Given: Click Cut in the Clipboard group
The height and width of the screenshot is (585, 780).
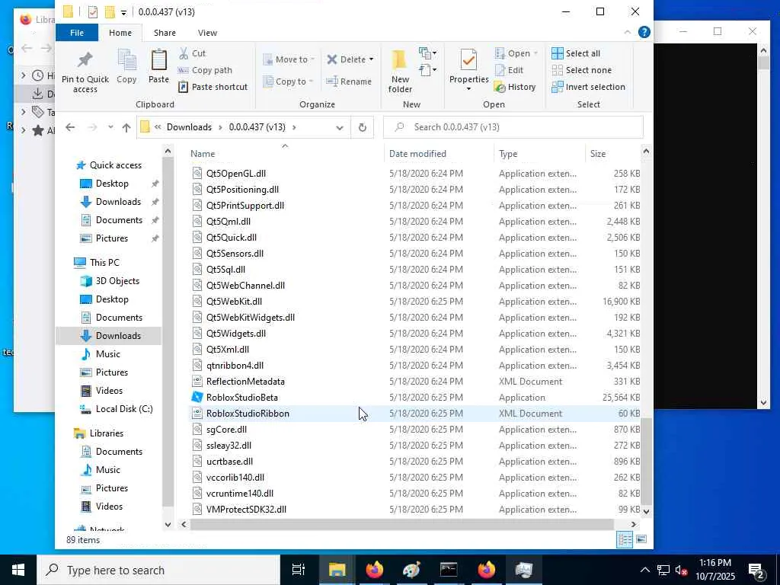Looking at the screenshot, I should coord(192,53).
